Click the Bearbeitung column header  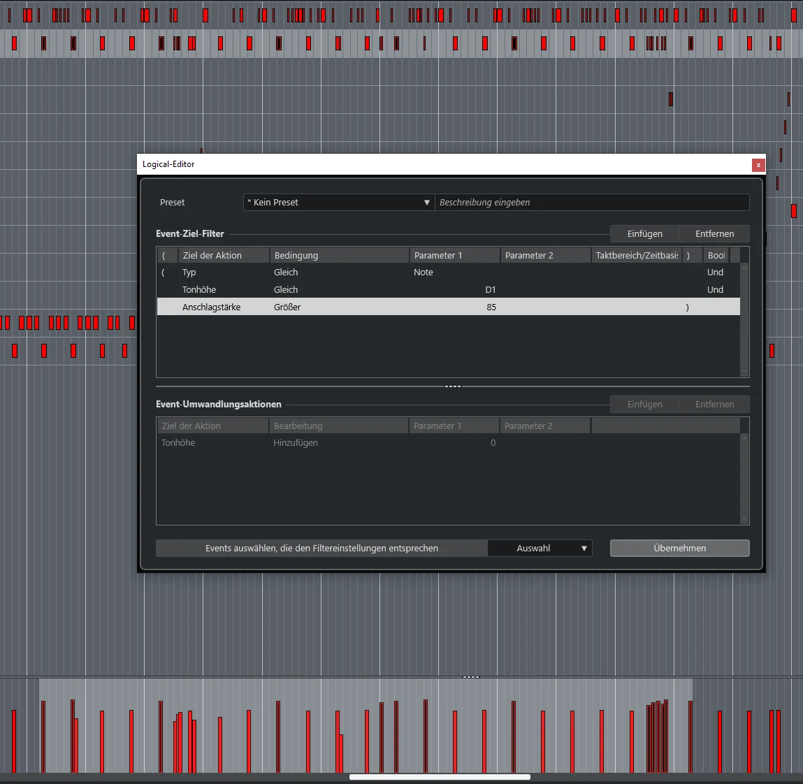pyautogui.click(x=338, y=426)
